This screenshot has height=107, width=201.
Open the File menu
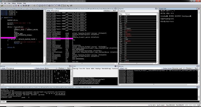click(x=2, y=3)
